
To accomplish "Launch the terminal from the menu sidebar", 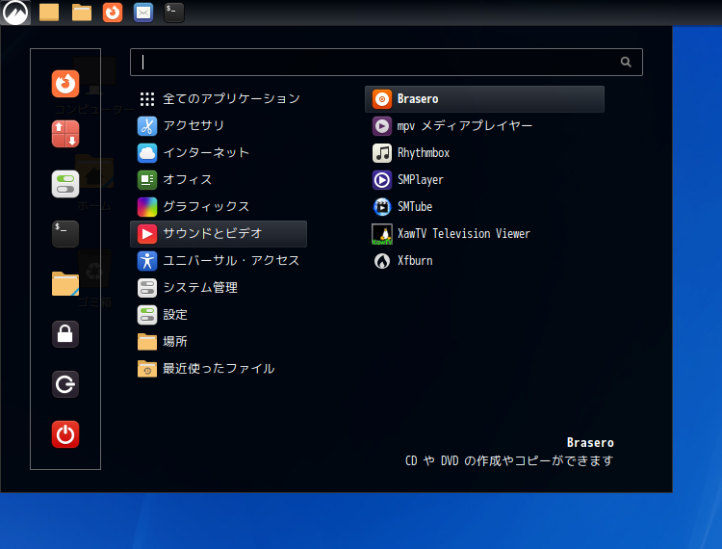I will 65,234.
